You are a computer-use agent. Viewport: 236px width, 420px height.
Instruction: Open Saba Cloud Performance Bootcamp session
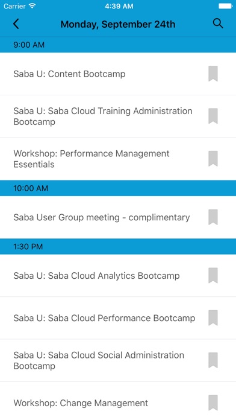118,318
